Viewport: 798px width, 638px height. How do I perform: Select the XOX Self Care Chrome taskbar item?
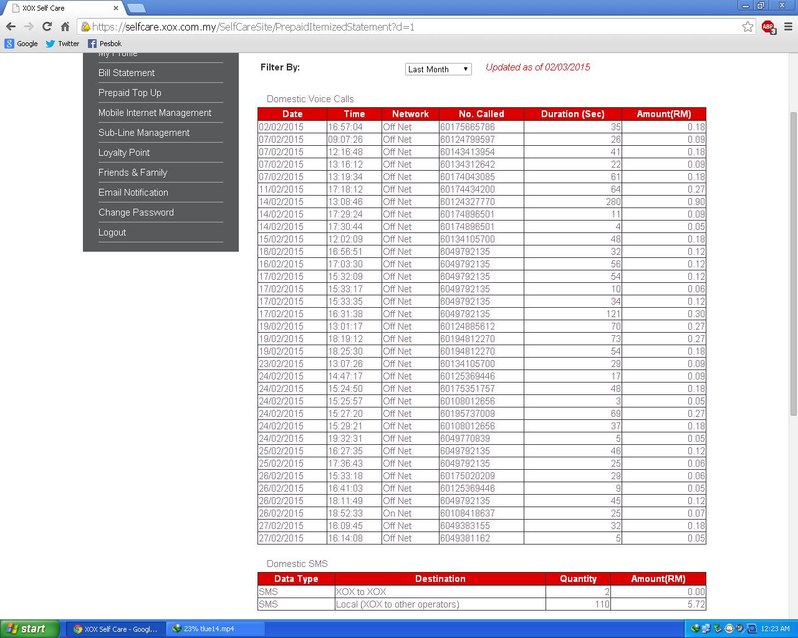(117, 629)
